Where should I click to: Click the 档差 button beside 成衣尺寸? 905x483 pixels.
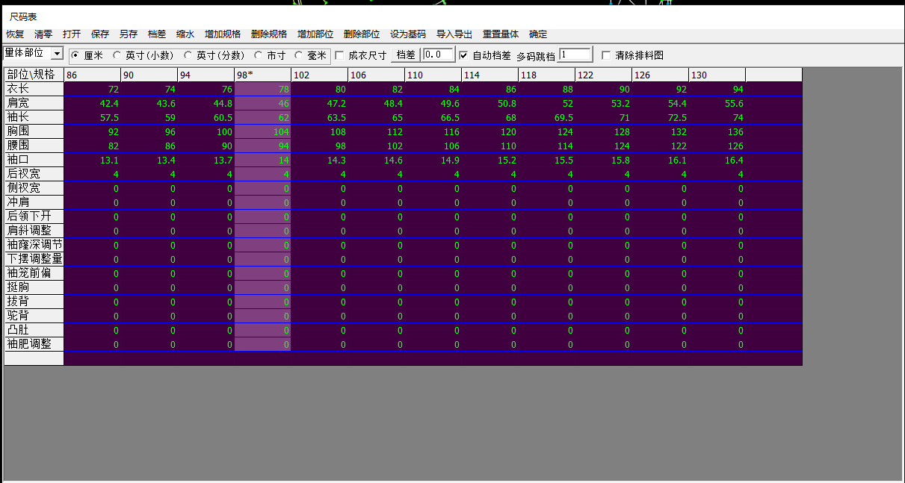pyautogui.click(x=406, y=54)
